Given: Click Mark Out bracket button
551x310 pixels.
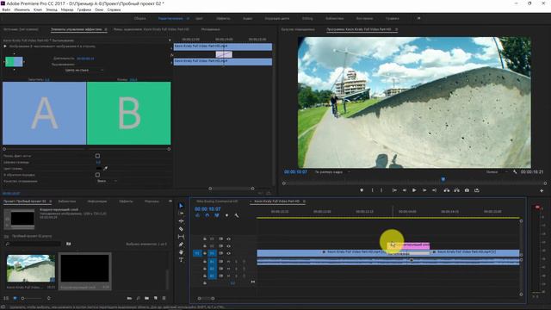Looking at the screenshot, I should click(x=381, y=190).
